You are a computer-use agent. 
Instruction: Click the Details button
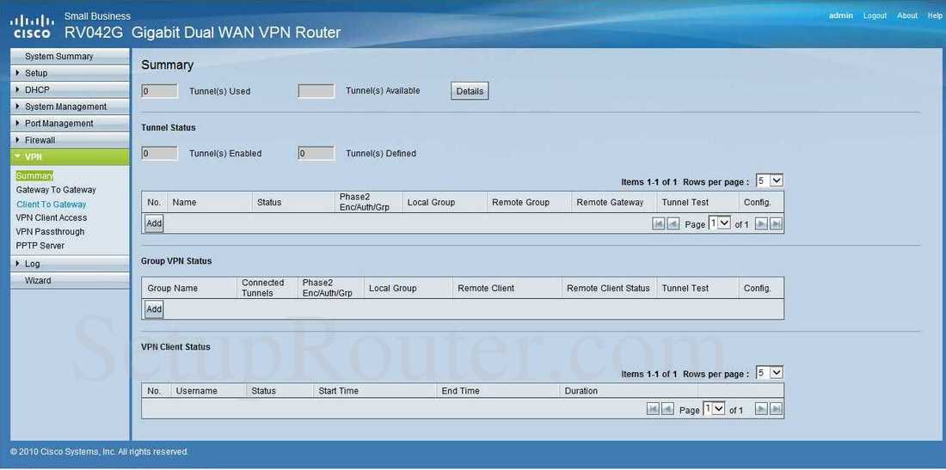[470, 91]
